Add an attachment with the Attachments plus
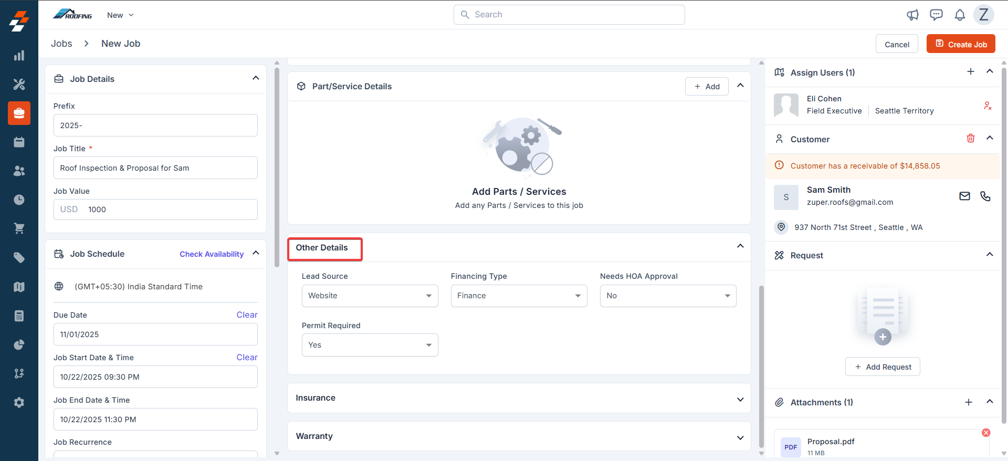This screenshot has height=461, width=1008. [969, 402]
